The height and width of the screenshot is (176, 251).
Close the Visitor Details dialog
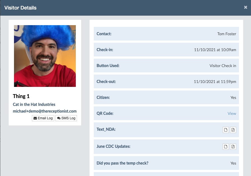tap(246, 7)
